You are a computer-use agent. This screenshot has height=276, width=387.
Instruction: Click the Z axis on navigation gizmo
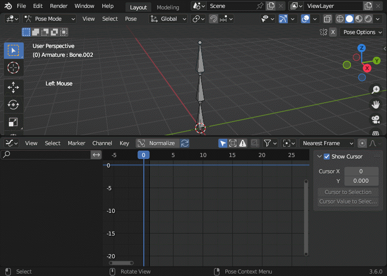coord(362,48)
